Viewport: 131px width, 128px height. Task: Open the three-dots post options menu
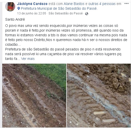[x=127, y=3]
